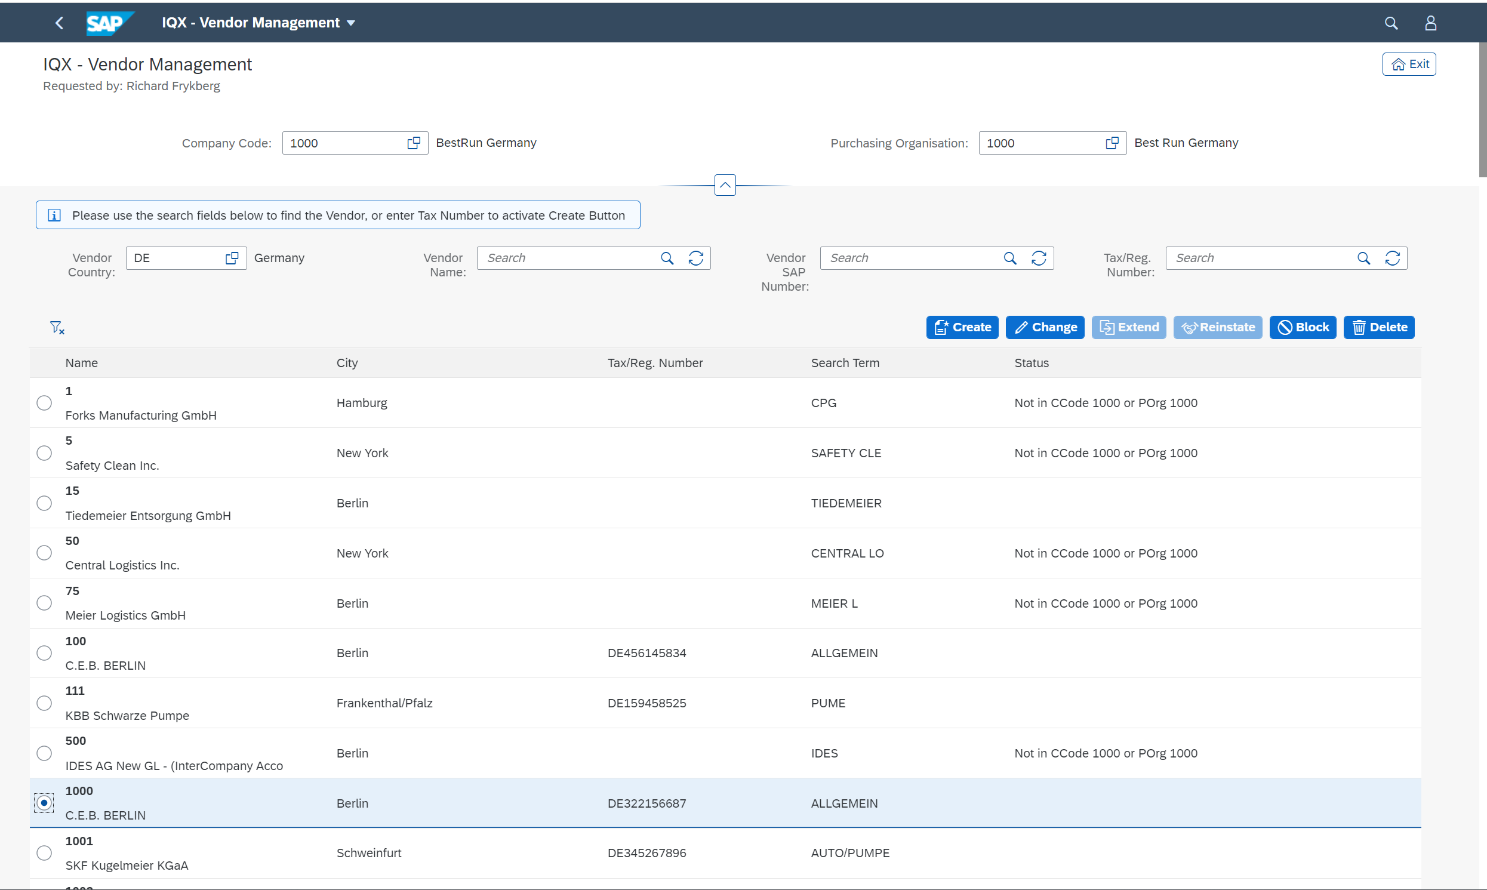Click the back navigation arrow
Viewport: 1487px width, 890px height.
59,23
